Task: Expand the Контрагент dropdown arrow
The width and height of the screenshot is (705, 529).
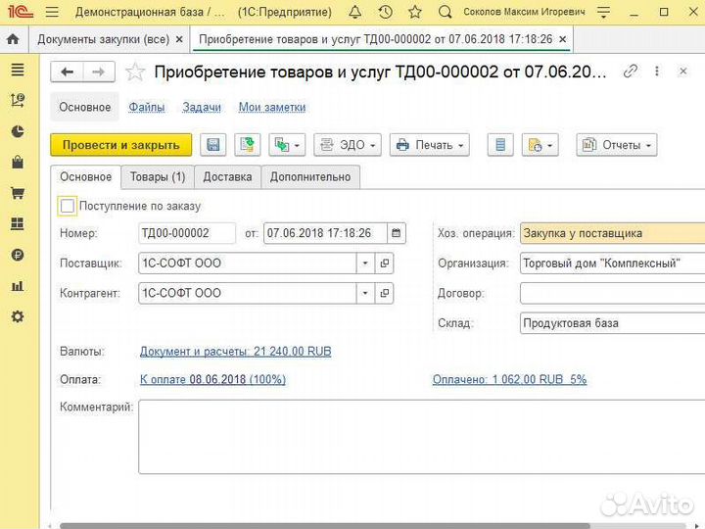Action: [365, 293]
